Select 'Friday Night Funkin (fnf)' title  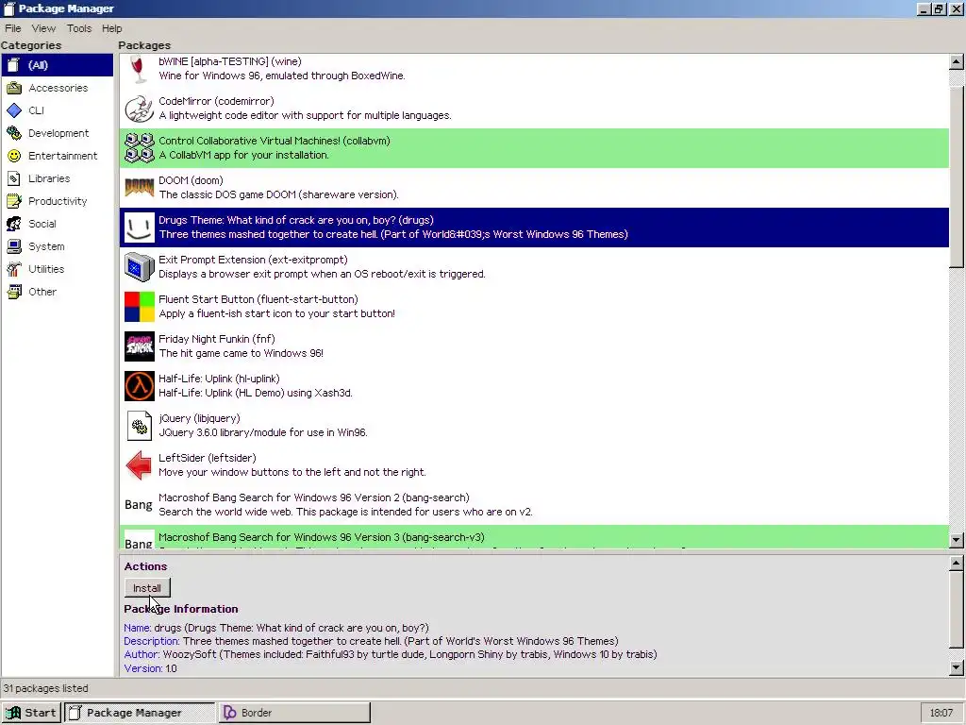click(217, 339)
